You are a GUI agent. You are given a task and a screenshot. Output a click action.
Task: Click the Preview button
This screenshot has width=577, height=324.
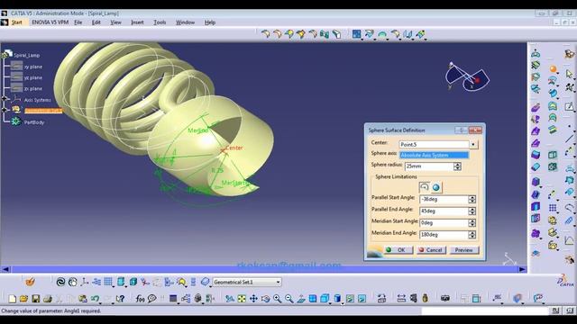[x=464, y=250]
